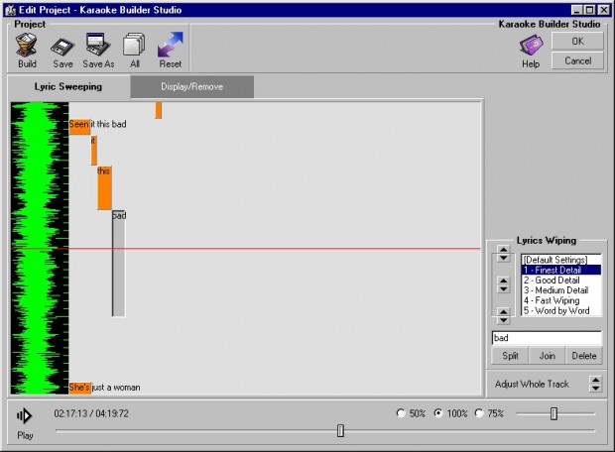The width and height of the screenshot is (615, 452).
Task: Select the orange 'this' lyric block
Action: tap(104, 187)
